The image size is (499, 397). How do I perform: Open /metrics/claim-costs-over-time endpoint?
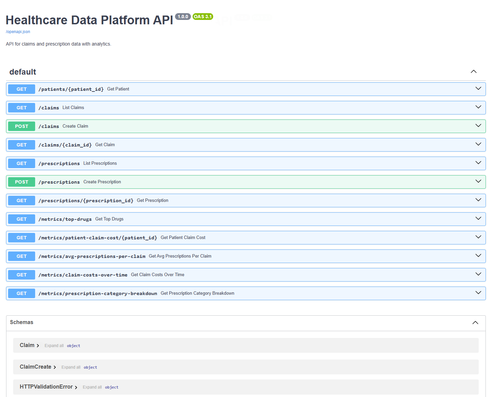tap(83, 275)
